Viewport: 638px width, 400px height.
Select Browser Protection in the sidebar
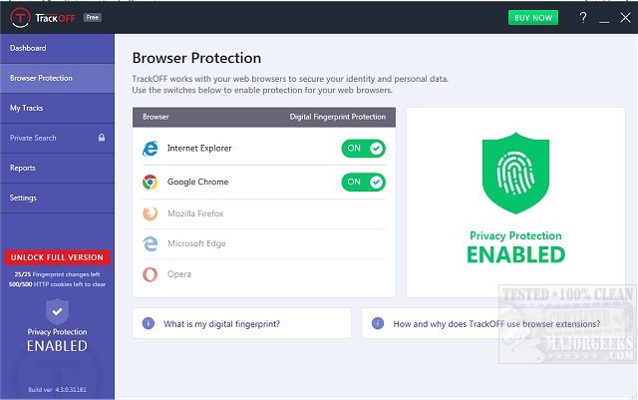click(58, 78)
